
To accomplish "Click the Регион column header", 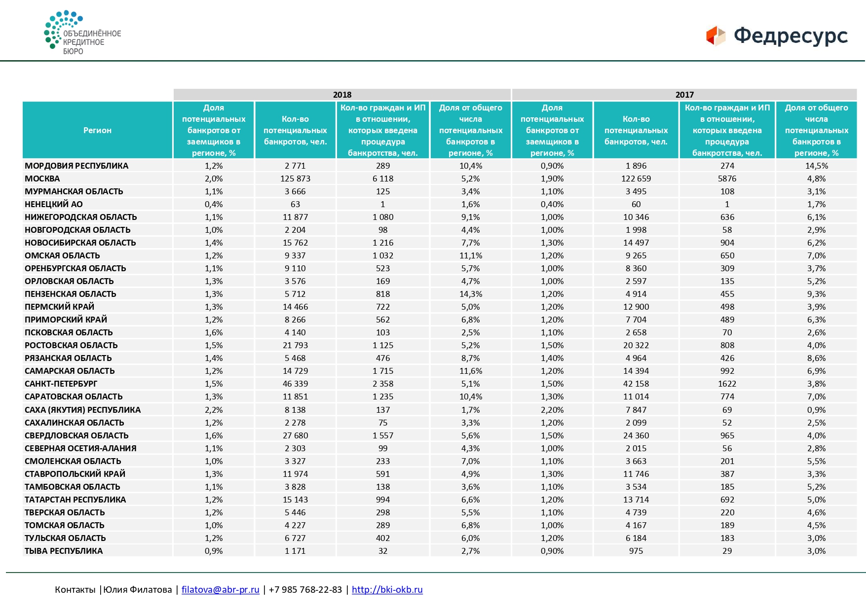I will tap(97, 130).
